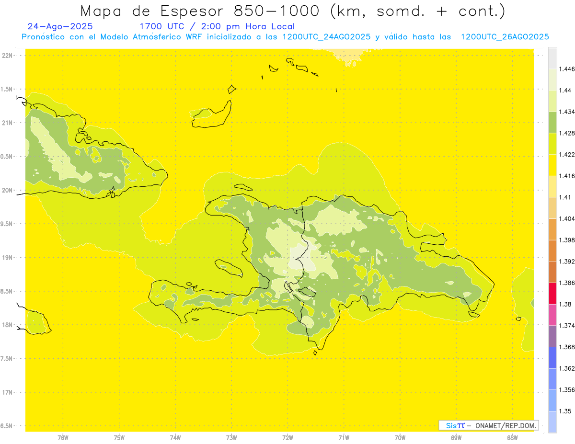Click the legend value 1.368
The image size is (575, 444).
[x=567, y=347]
